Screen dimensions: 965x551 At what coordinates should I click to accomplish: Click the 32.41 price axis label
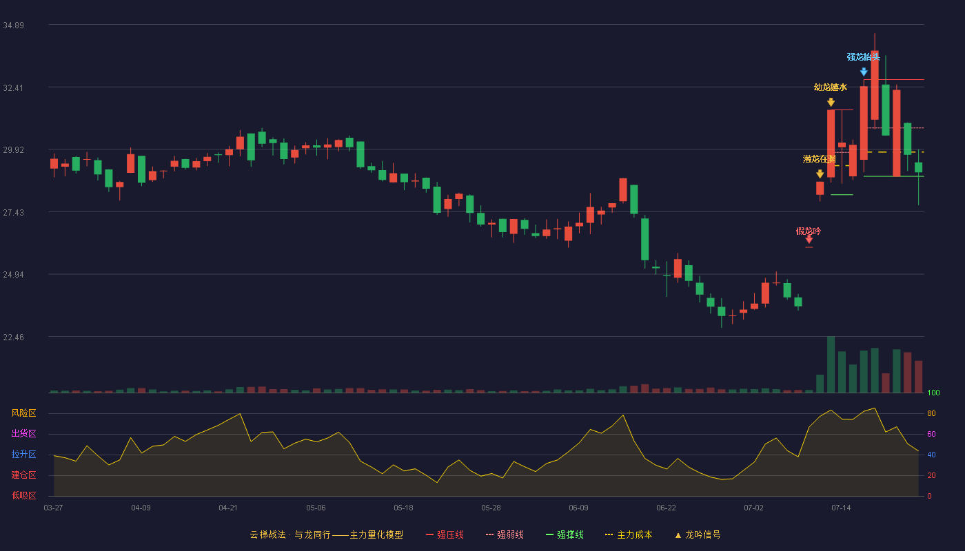[x=13, y=88]
